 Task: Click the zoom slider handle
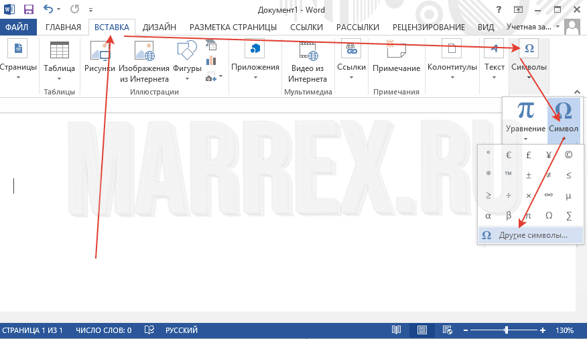(x=506, y=330)
